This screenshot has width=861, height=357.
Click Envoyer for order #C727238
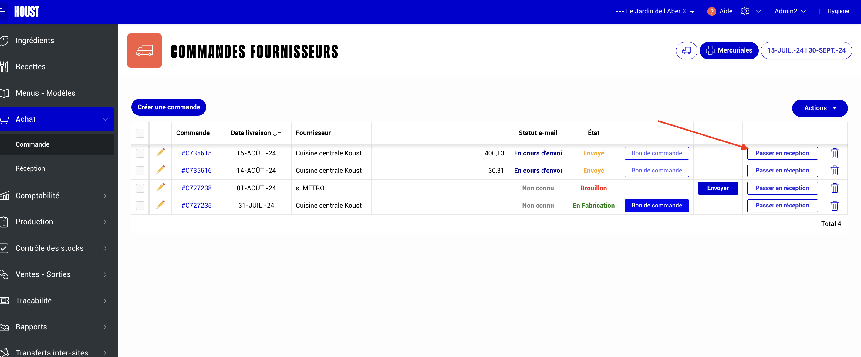(718, 188)
